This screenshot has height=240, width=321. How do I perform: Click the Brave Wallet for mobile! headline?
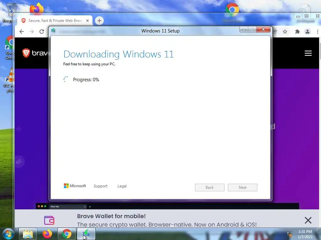click(x=111, y=216)
